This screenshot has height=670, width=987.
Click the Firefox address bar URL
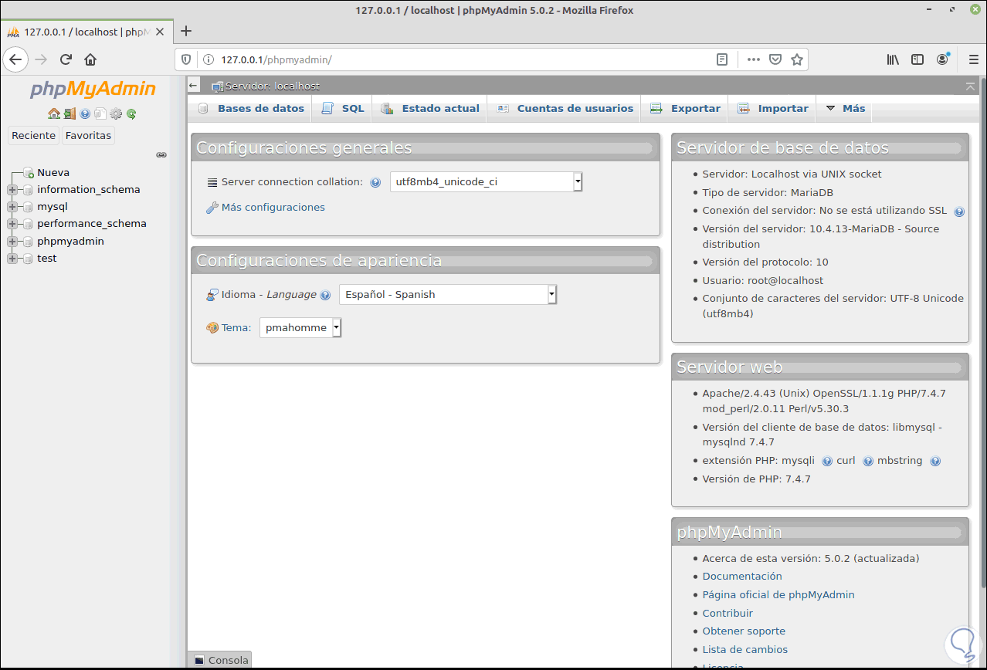276,59
